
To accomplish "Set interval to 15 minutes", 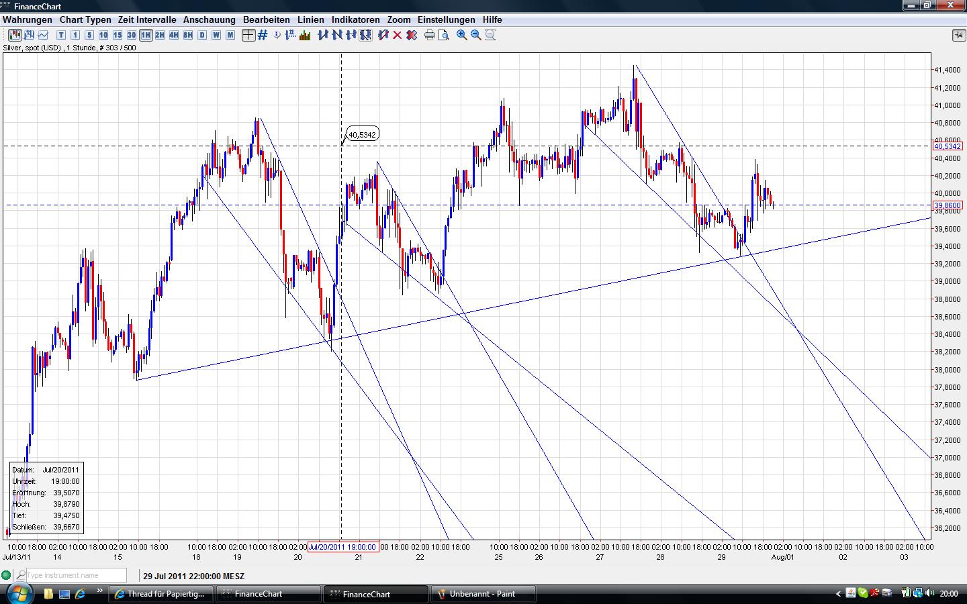I will 118,35.
